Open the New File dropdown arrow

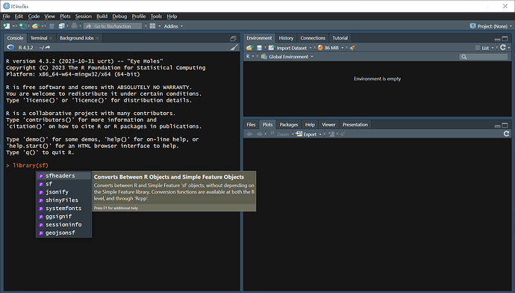pyautogui.click(x=13, y=26)
